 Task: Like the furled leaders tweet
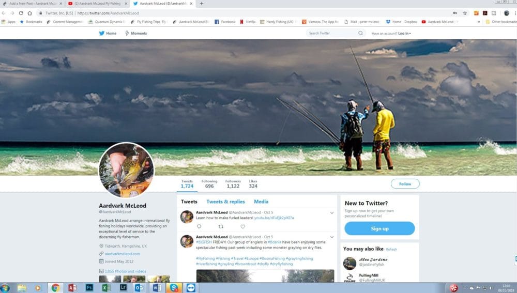pyautogui.click(x=242, y=226)
